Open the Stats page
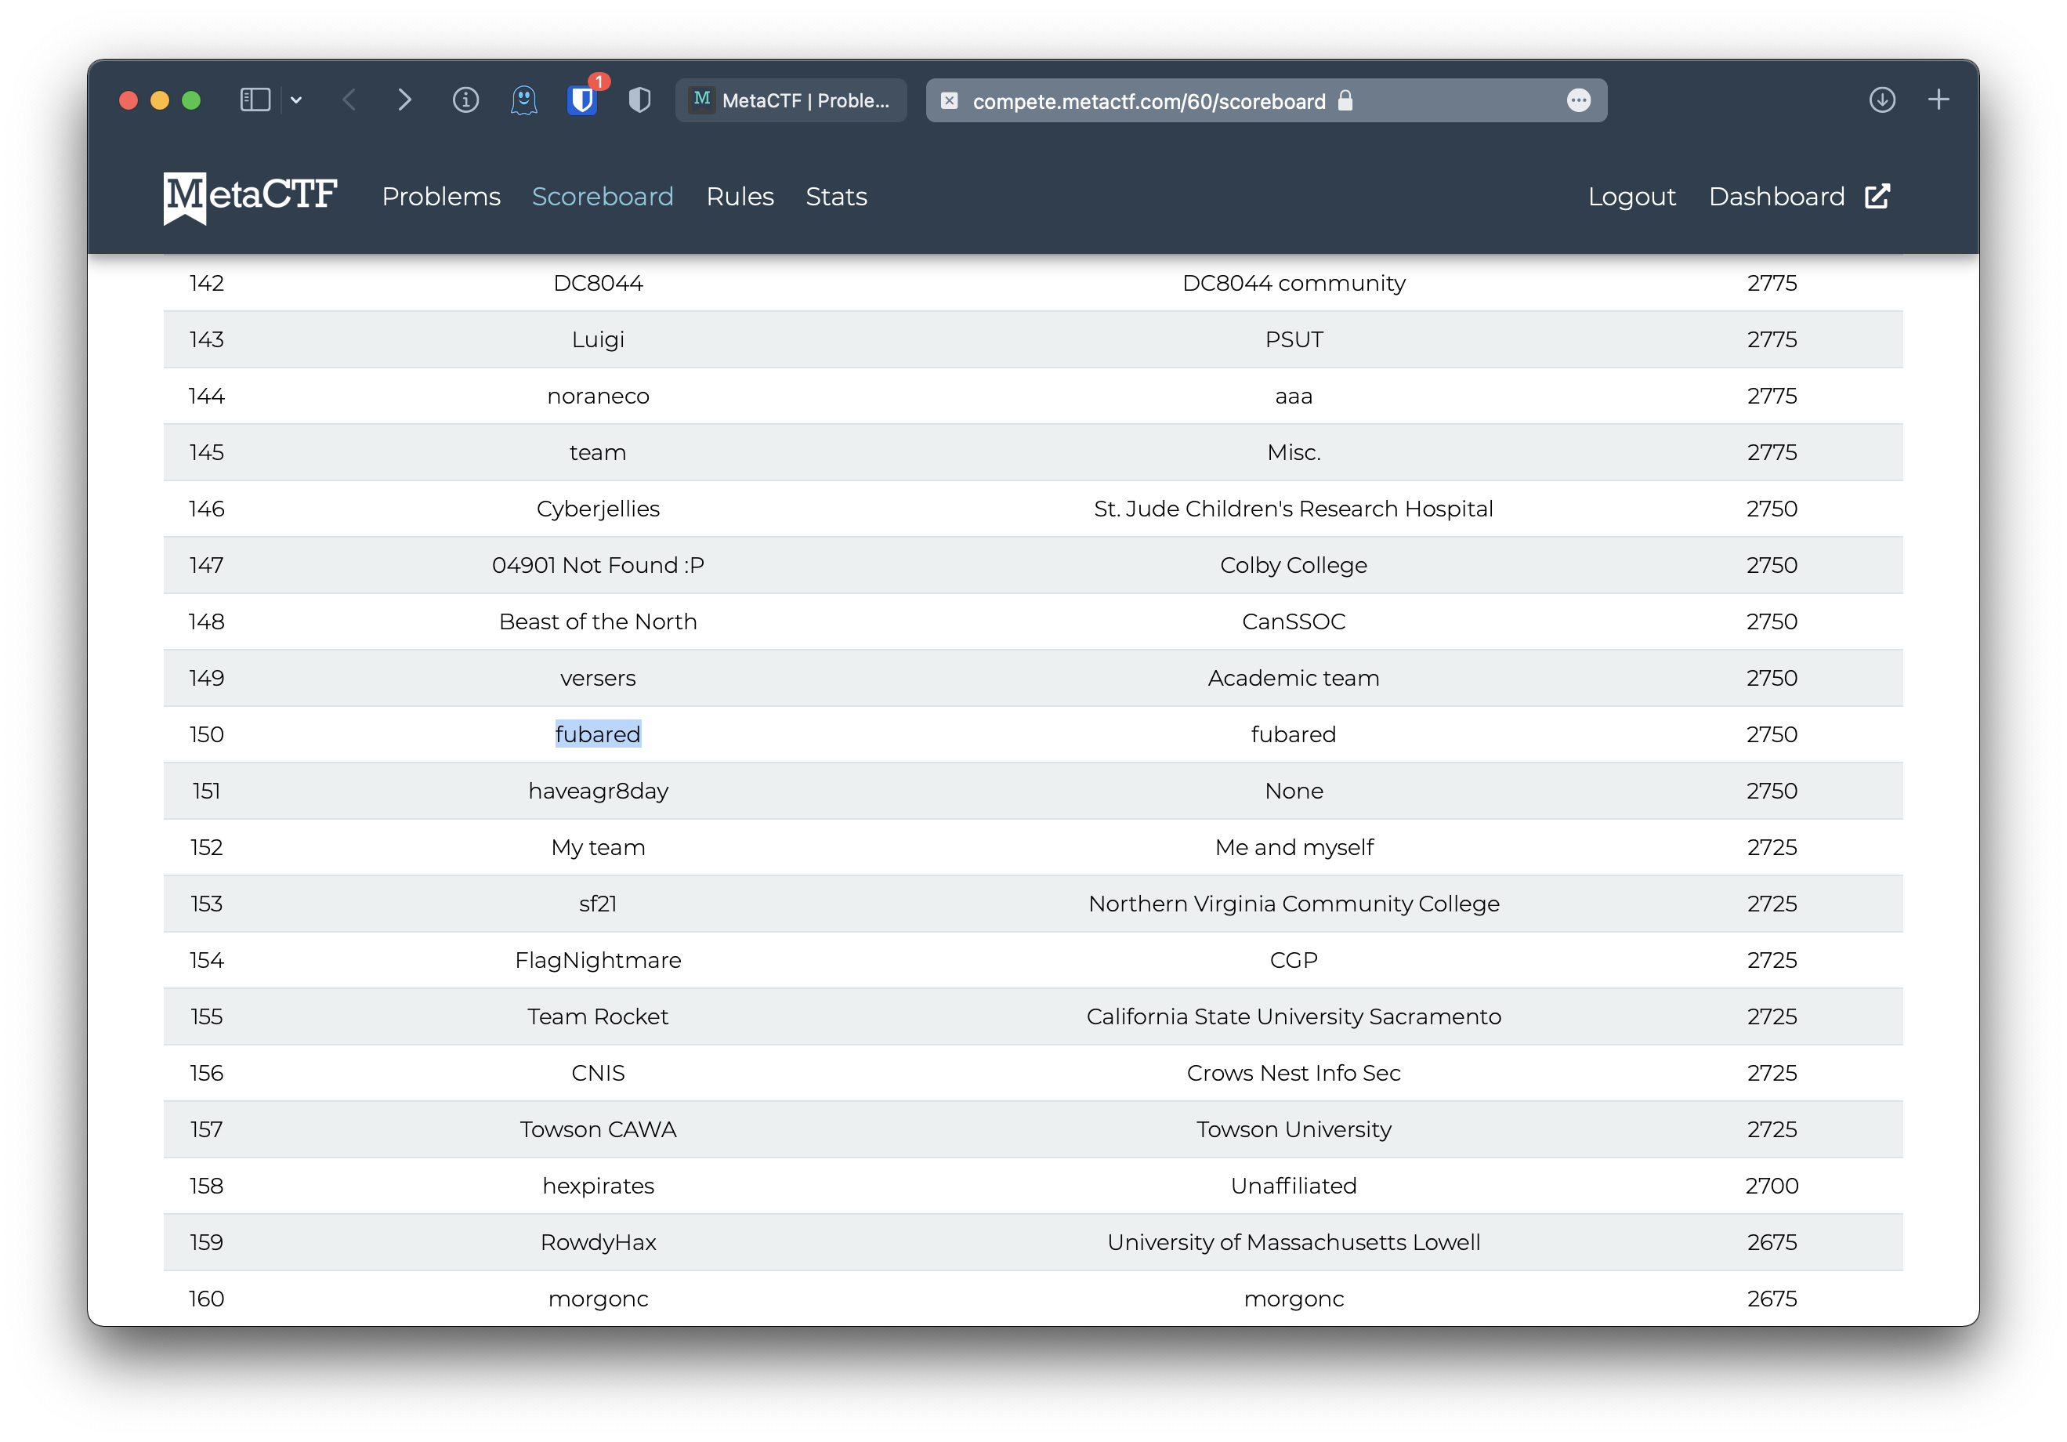 point(836,197)
